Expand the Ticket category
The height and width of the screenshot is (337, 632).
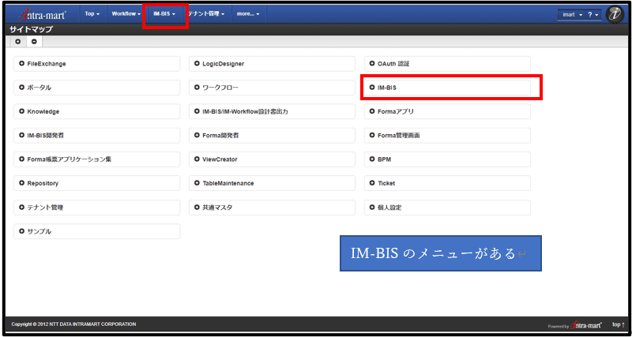447,183
